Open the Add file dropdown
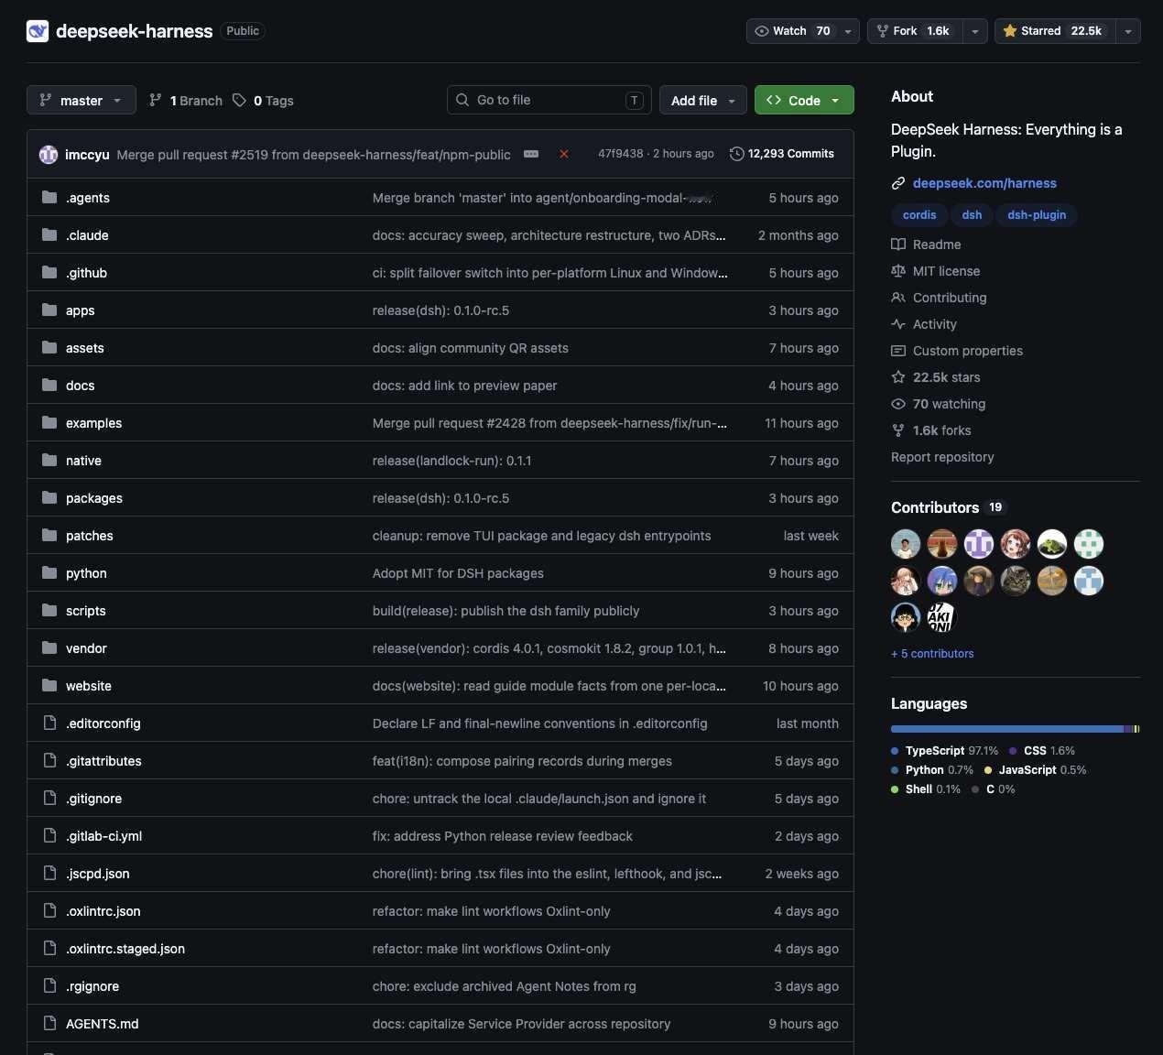This screenshot has width=1163, height=1055. pos(703,100)
